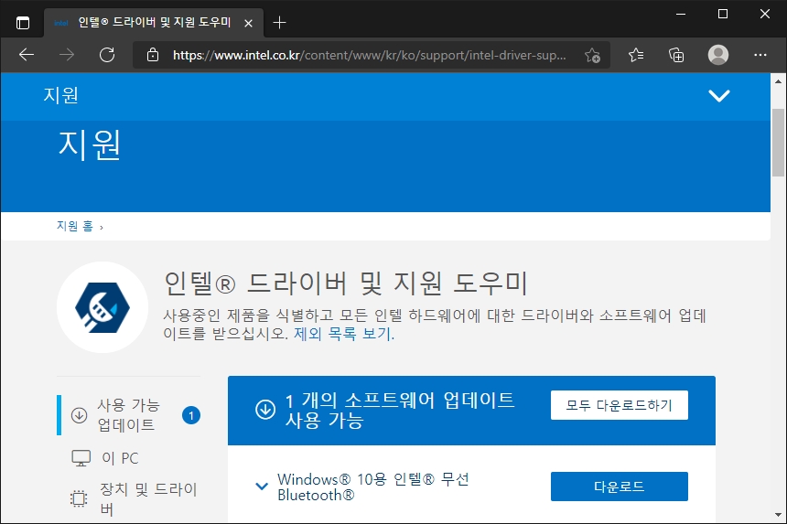
Task: Click the download icon beside 사용 가능 업데이트
Action: tap(80, 415)
